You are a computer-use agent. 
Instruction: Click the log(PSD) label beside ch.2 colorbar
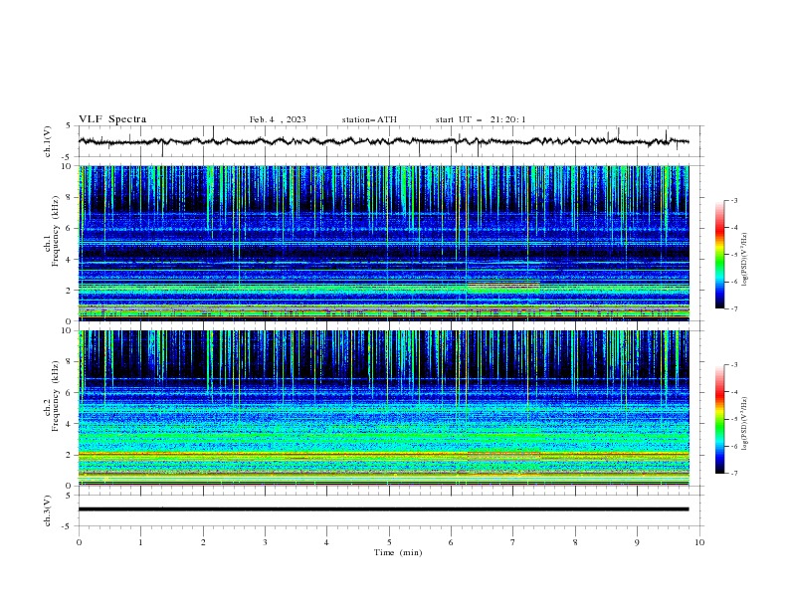click(745, 424)
